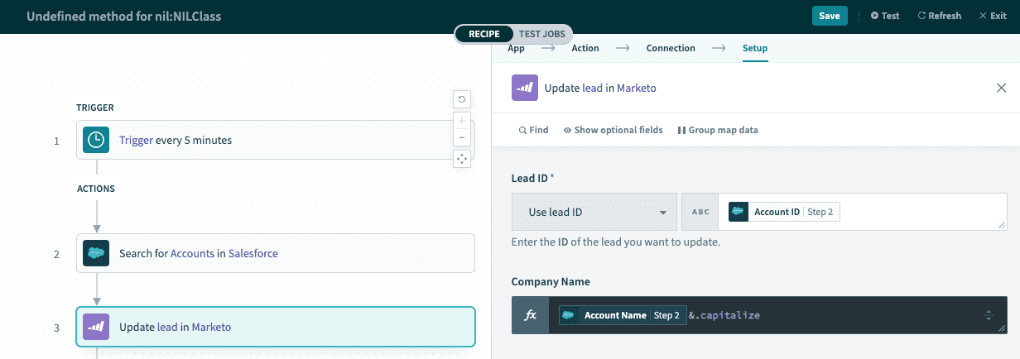Zoom out the recipe canvas
The image size is (1020, 359).
pyautogui.click(x=462, y=137)
